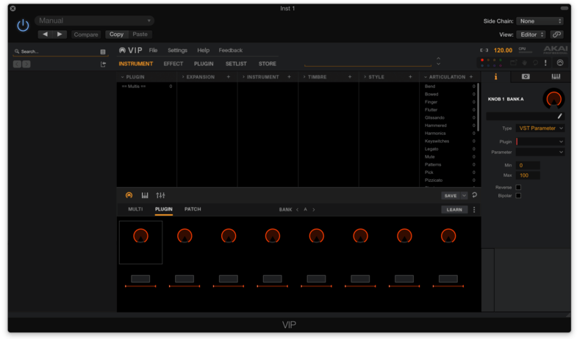Viewport: 588px width, 339px height.
Task: Enable the Bipolar checkbox
Action: pos(518,195)
